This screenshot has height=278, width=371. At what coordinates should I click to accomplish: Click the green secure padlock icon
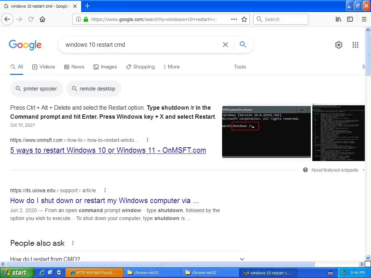click(x=86, y=20)
